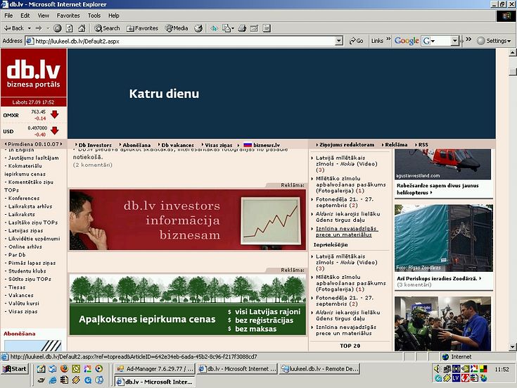Click the Windows Start button

[x=15, y=369]
